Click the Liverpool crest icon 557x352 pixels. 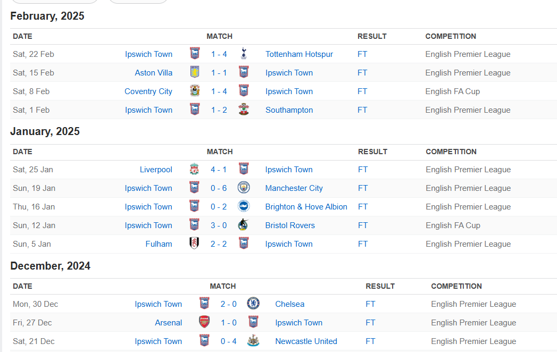(195, 170)
